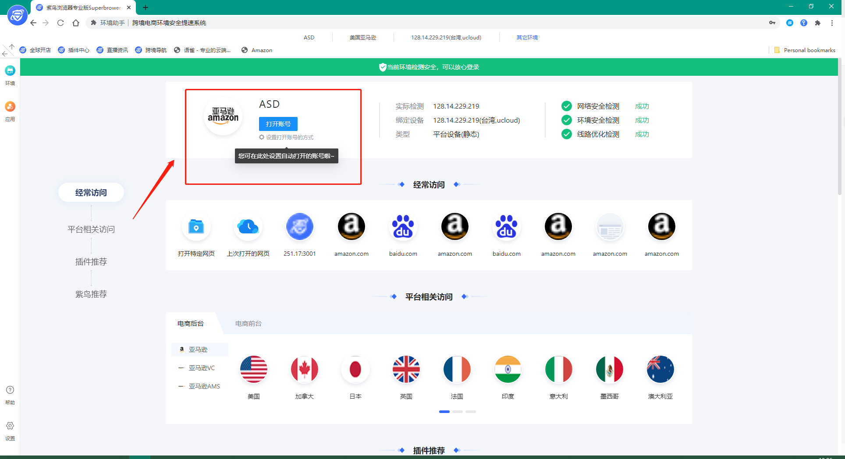
Task: Open the 上次打开的网页 cloud icon
Action: tap(248, 227)
